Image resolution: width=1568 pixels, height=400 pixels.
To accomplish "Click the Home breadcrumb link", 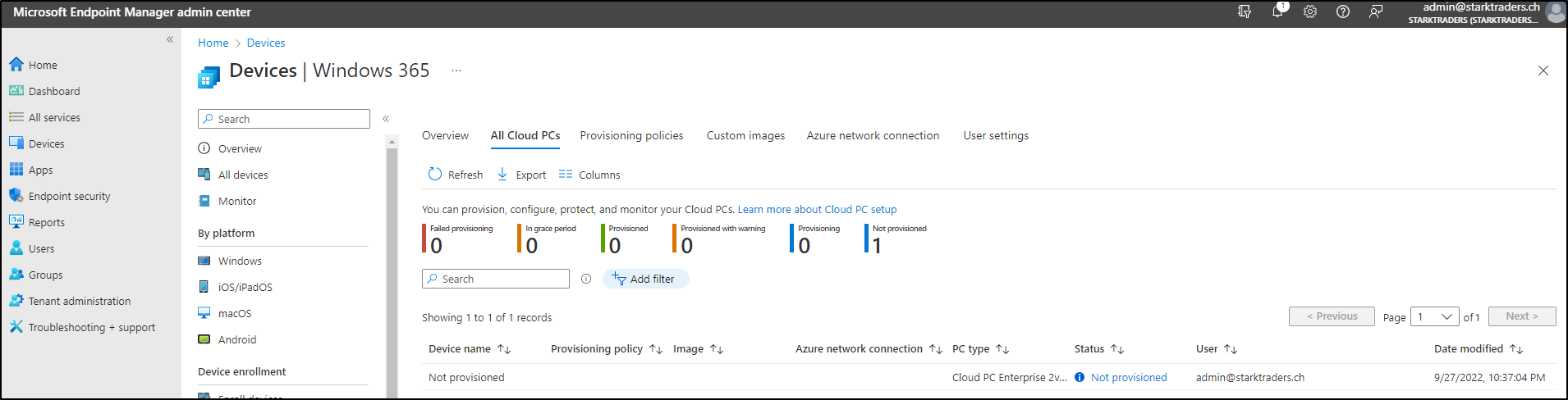I will [x=213, y=43].
